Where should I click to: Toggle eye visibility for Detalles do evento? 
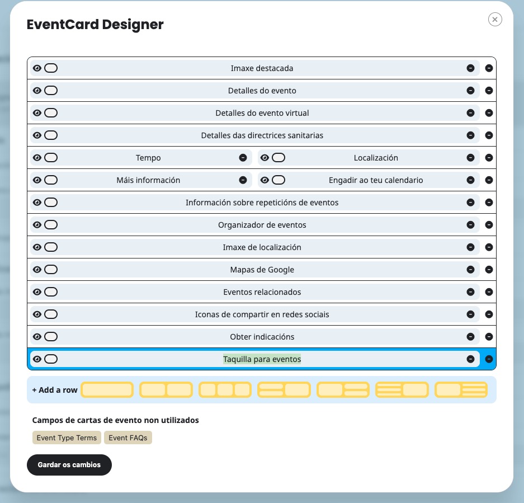click(x=37, y=91)
